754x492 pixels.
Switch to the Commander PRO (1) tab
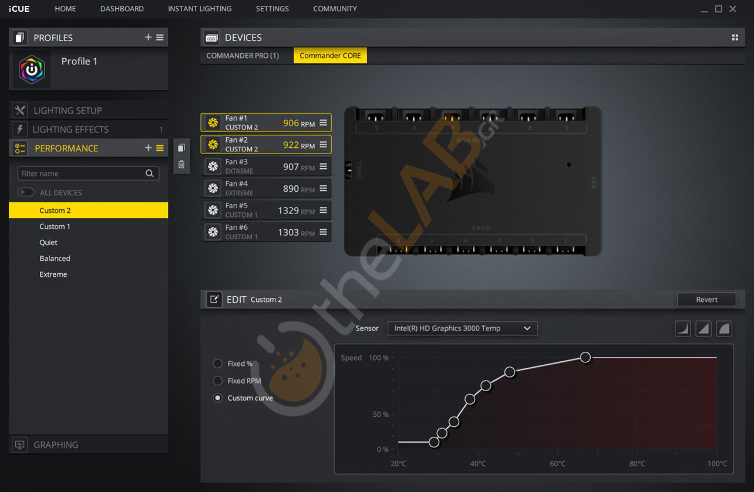click(x=243, y=56)
